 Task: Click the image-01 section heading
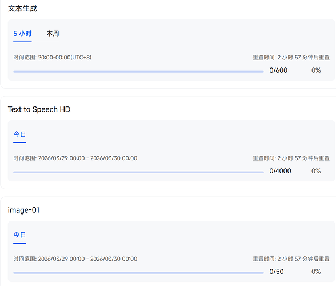(x=23, y=210)
